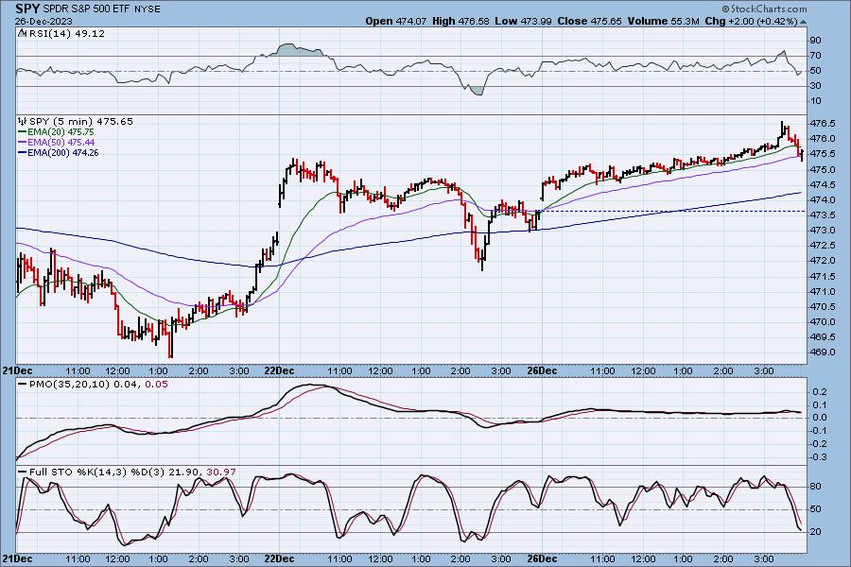This screenshot has height=567, width=851.
Task: Click the 26-Dec-2023 date
Action: click(43, 22)
